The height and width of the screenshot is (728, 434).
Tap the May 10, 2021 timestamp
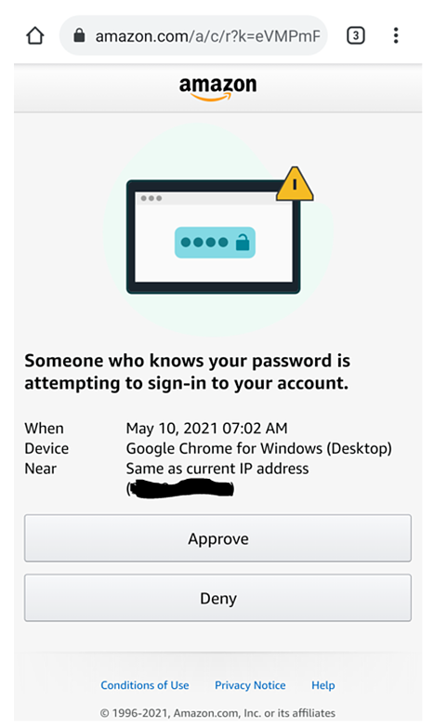pyautogui.click(x=206, y=428)
